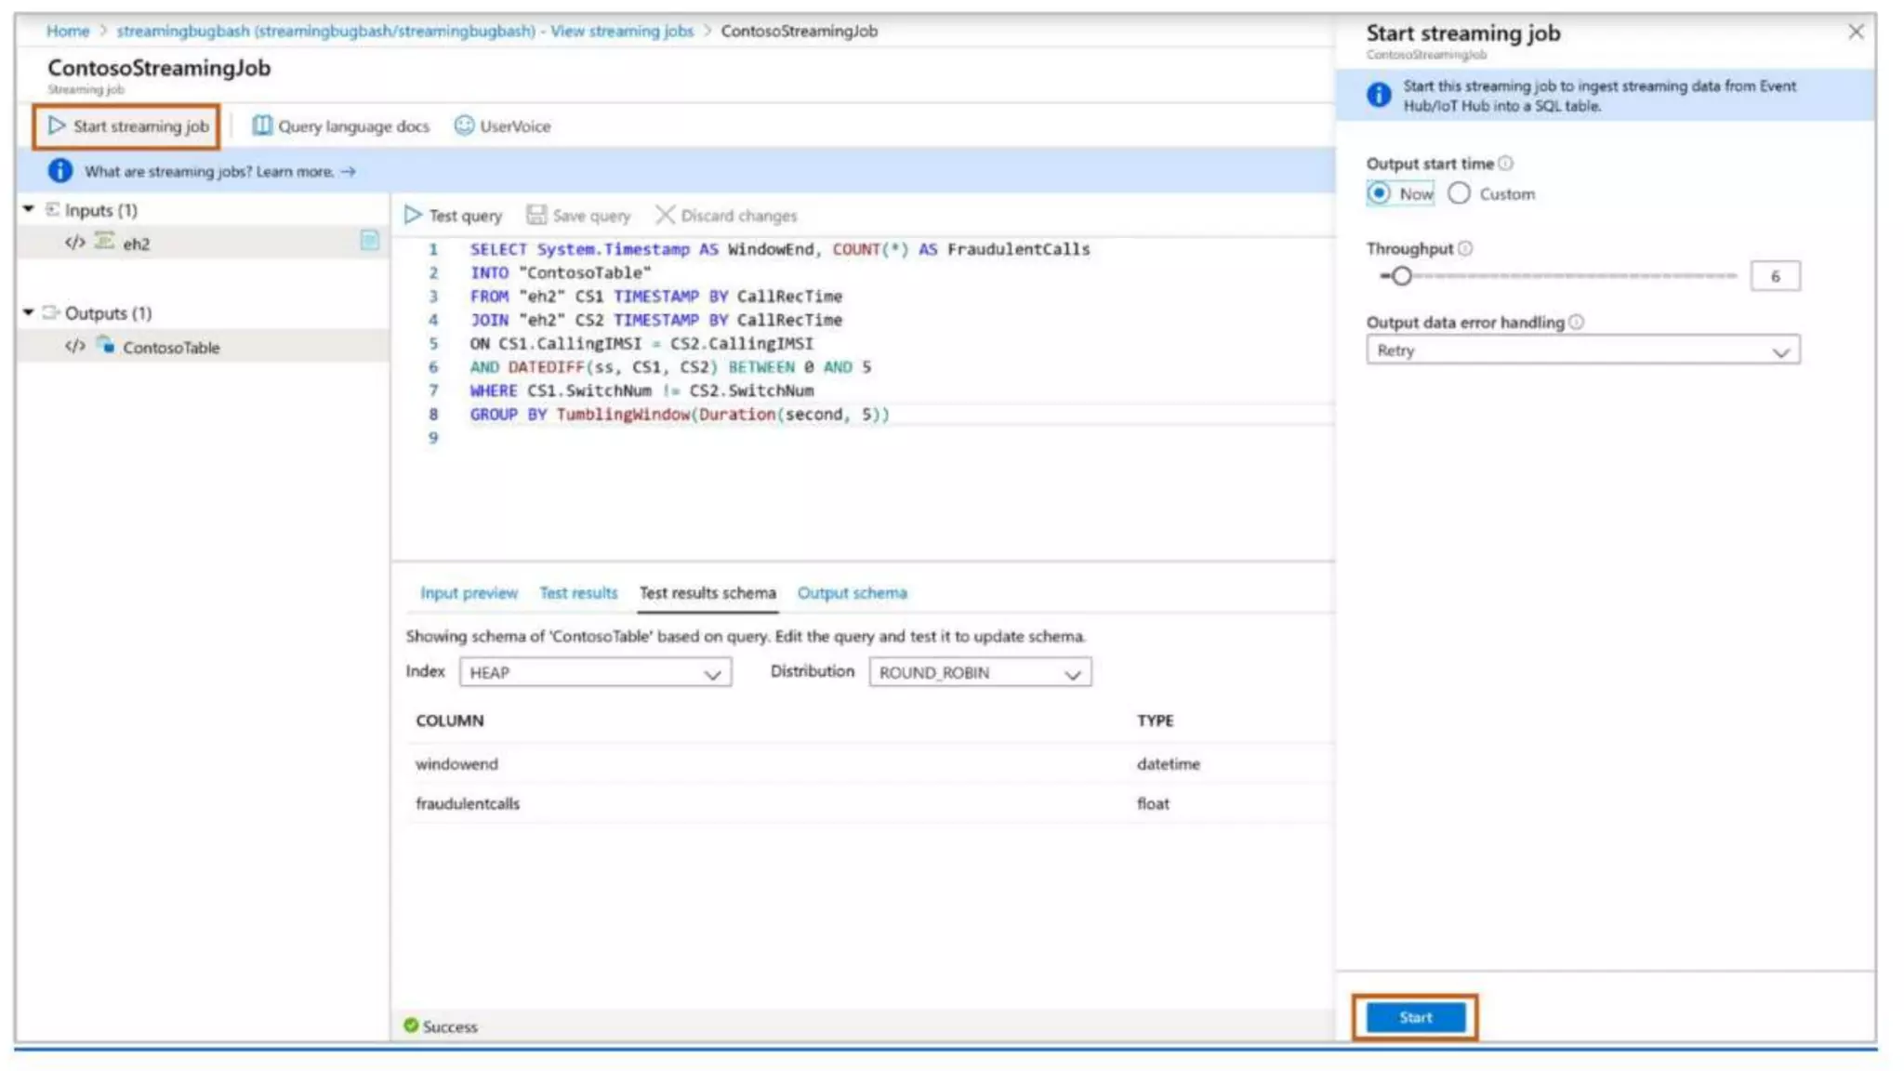Open the Index HEAP dropdown
Screen dimensions: 1904x1071
coord(595,672)
